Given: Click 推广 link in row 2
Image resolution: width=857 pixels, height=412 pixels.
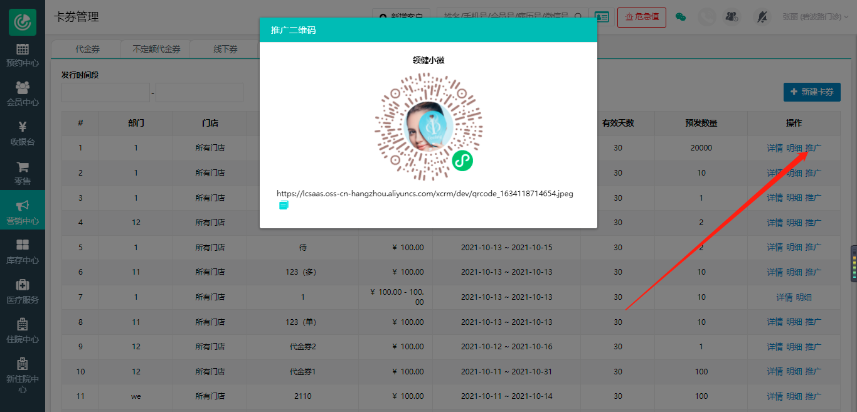Looking at the screenshot, I should coord(813,172).
